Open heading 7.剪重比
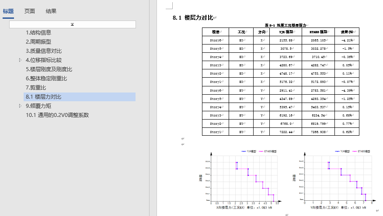The width and height of the screenshot is (383, 216). [36, 88]
